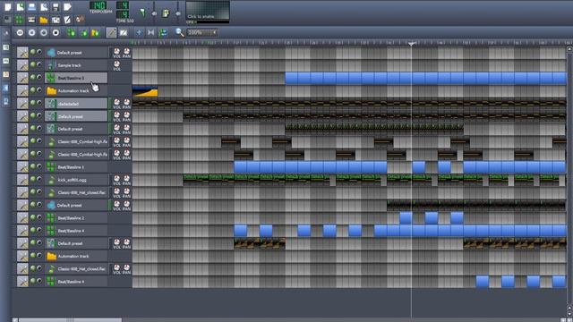The height and width of the screenshot is (322, 573).
Task: Show the FX Mixer window
Action: 56,20
